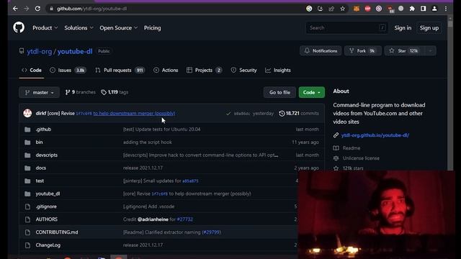Image resolution: width=461 pixels, height=259 pixels.
Task: Open the browser profile avatar icon
Action: pos(434,9)
